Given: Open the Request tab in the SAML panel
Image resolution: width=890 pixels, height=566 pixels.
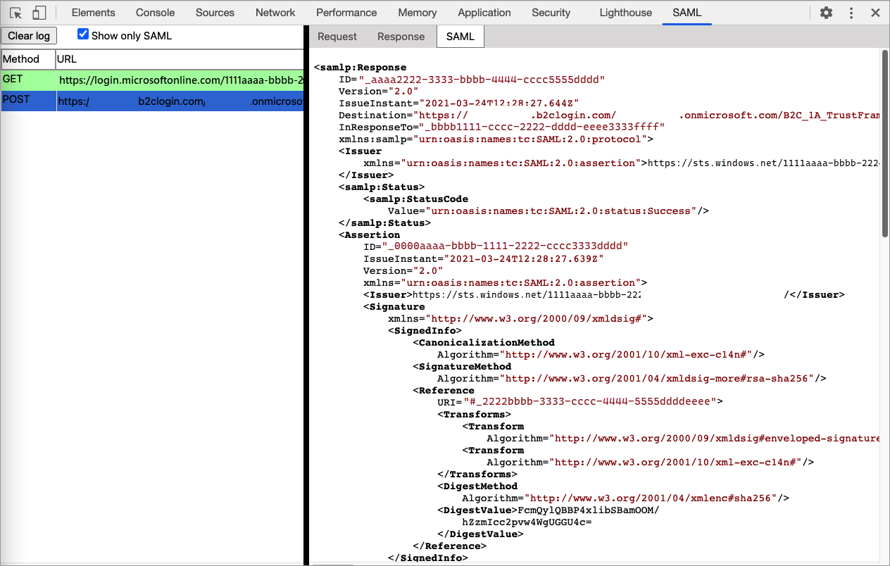Looking at the screenshot, I should tap(337, 36).
